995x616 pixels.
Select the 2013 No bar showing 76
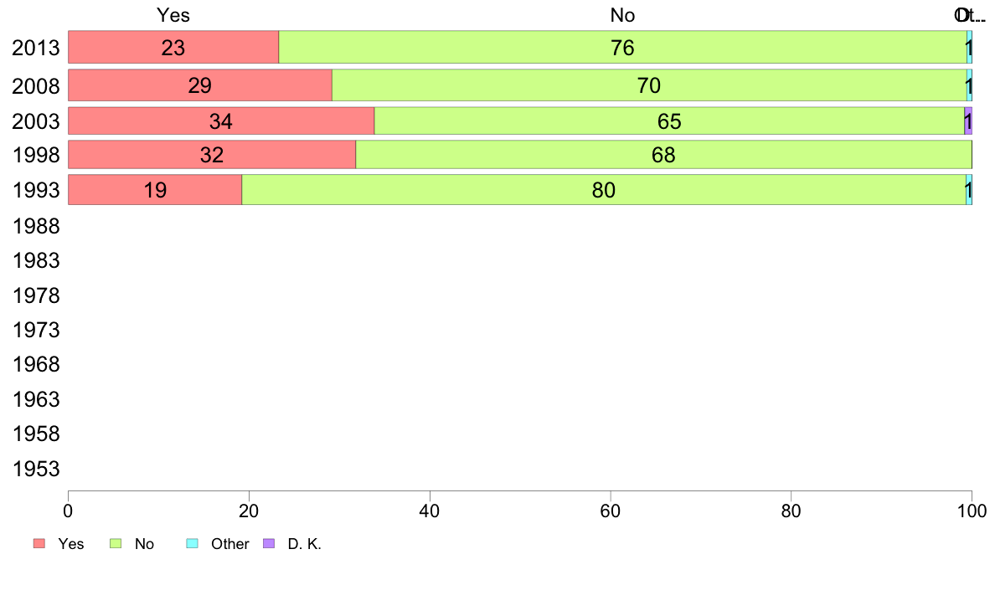click(622, 48)
